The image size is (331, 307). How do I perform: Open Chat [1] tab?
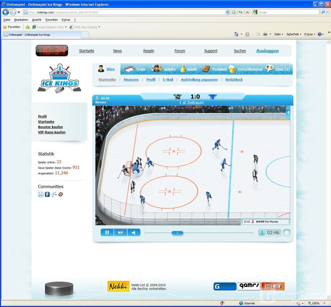[x=282, y=69]
